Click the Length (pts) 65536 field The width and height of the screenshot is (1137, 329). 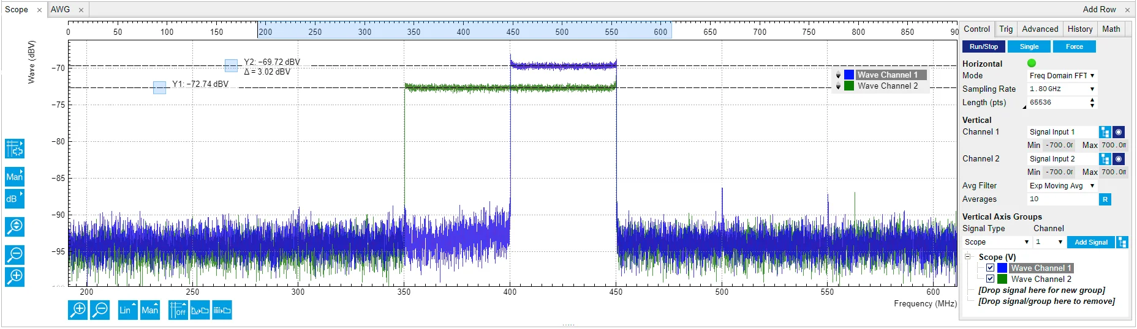(x=1057, y=103)
